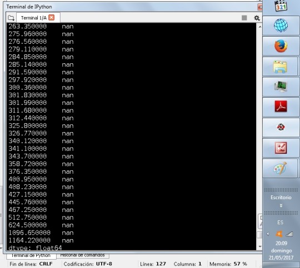Click the Avast tray icon

[x=279, y=234]
